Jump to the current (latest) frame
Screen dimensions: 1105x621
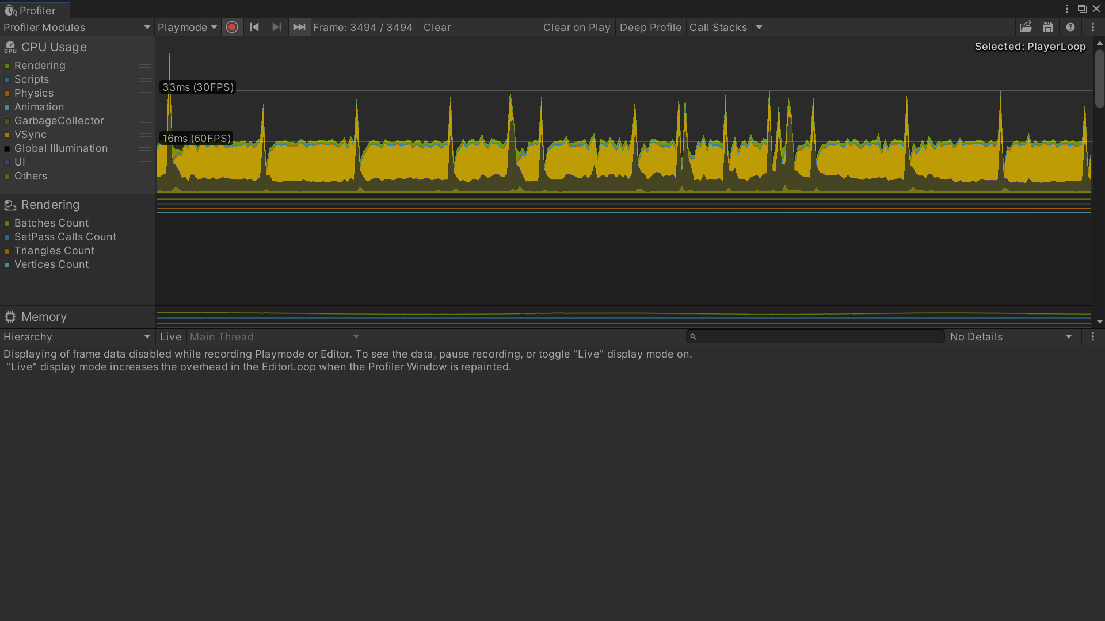pyautogui.click(x=299, y=27)
